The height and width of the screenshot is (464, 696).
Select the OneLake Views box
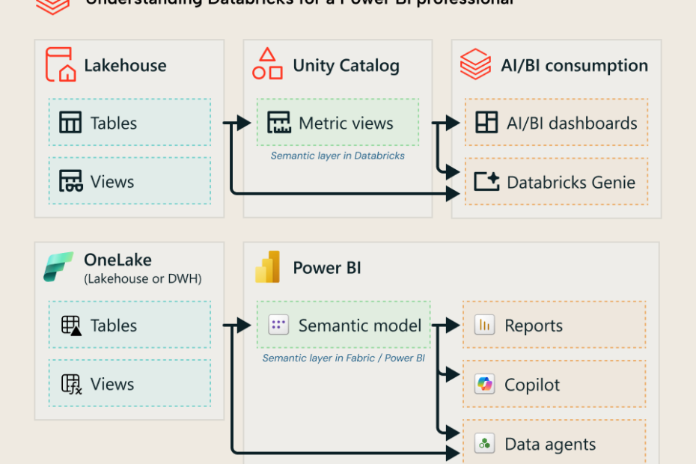[x=129, y=384]
